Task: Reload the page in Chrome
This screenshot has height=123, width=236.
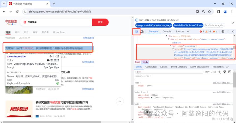Action: [x=17, y=12]
